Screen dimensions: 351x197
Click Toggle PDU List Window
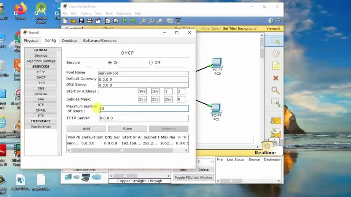pyautogui.click(x=193, y=178)
